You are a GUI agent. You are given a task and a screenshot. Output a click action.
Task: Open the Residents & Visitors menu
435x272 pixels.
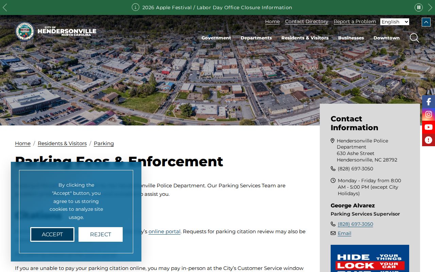[x=305, y=38]
